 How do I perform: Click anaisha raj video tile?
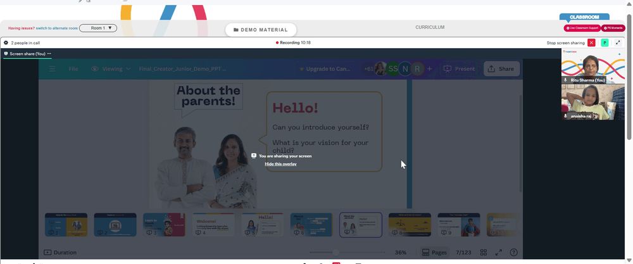[593, 102]
